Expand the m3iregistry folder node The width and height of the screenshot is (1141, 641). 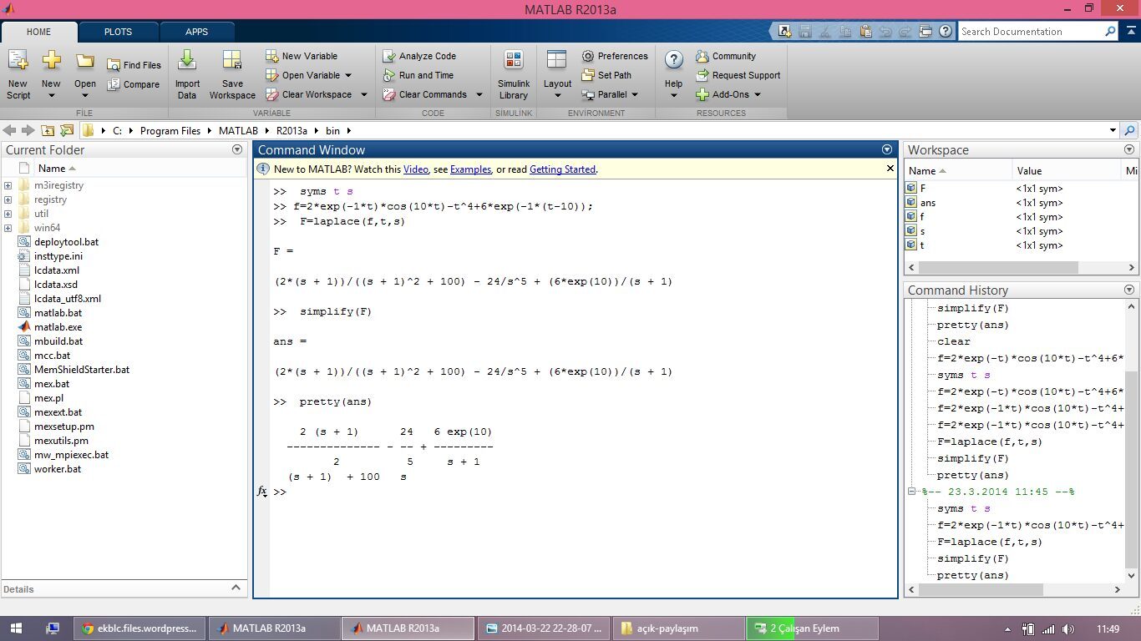click(8, 185)
